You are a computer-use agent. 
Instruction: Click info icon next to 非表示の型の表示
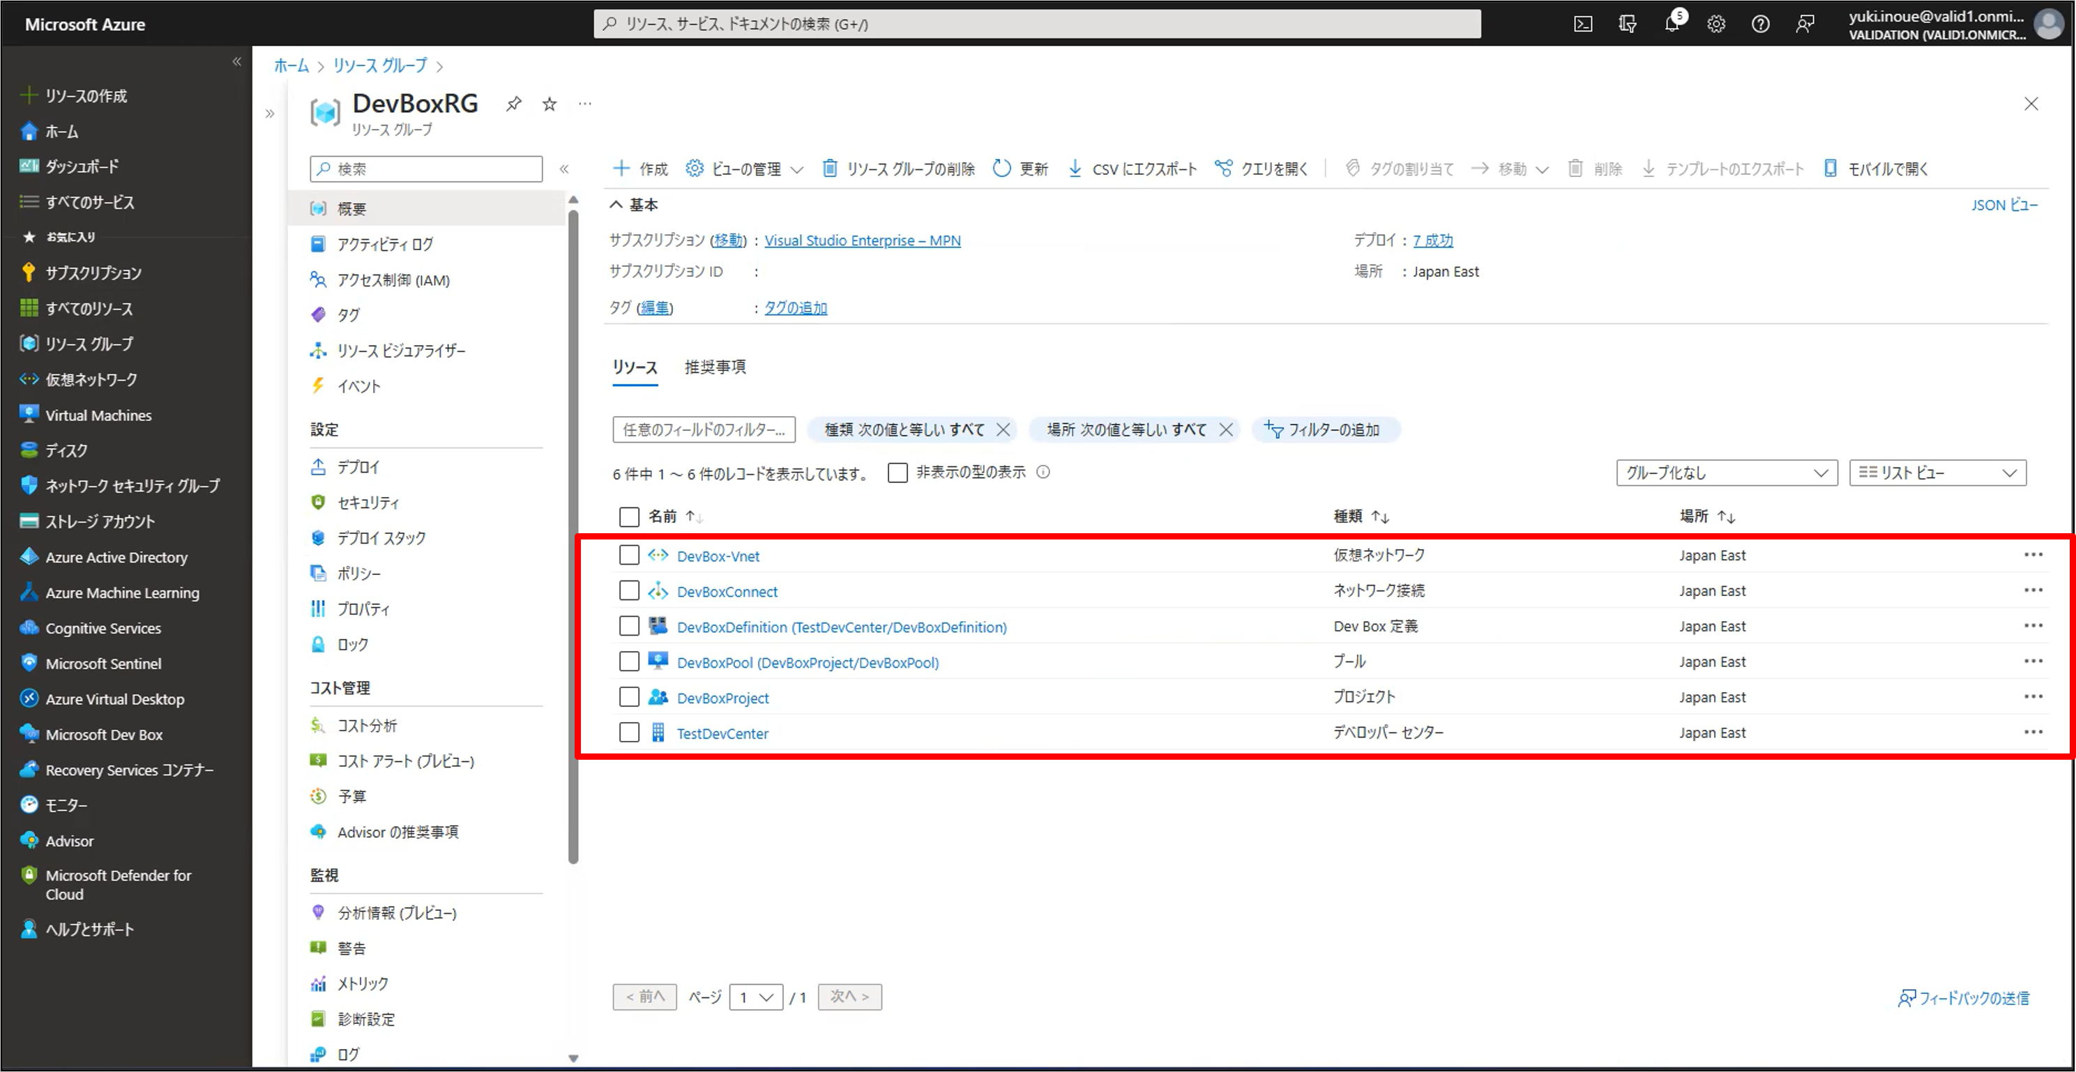tap(1043, 472)
